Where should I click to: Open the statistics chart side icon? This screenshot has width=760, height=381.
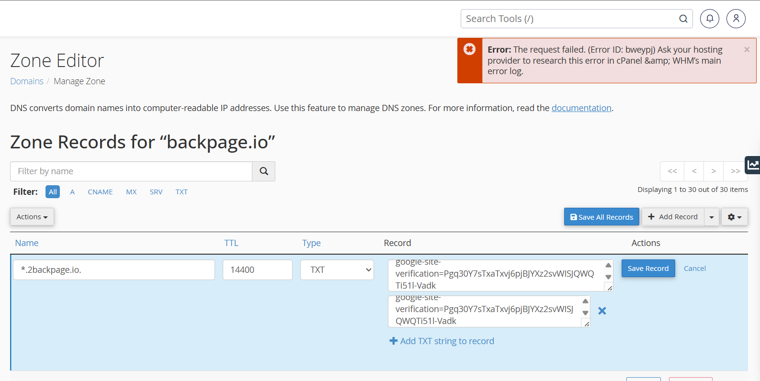point(753,165)
